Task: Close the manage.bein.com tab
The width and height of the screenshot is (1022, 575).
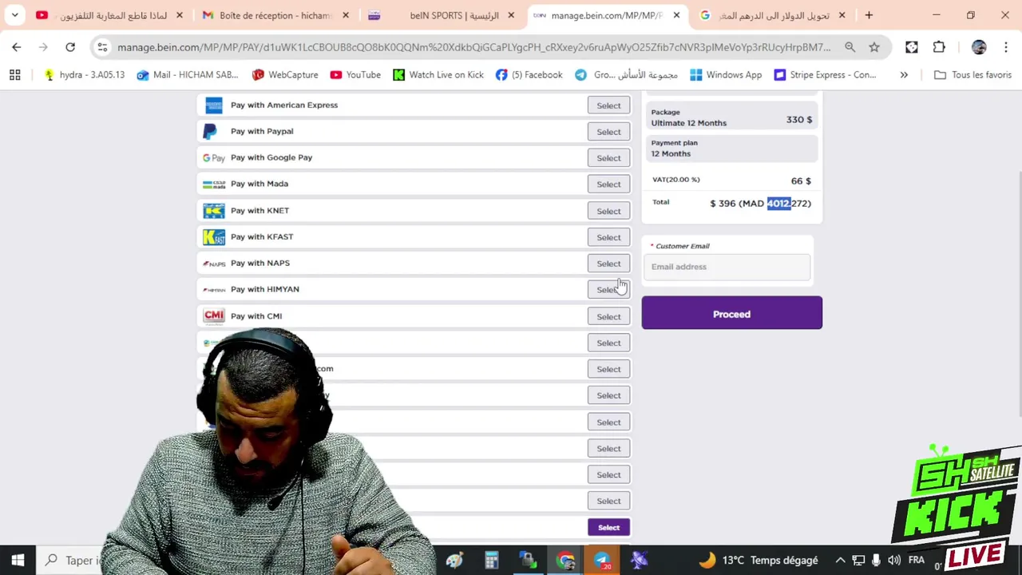Action: 676,15
